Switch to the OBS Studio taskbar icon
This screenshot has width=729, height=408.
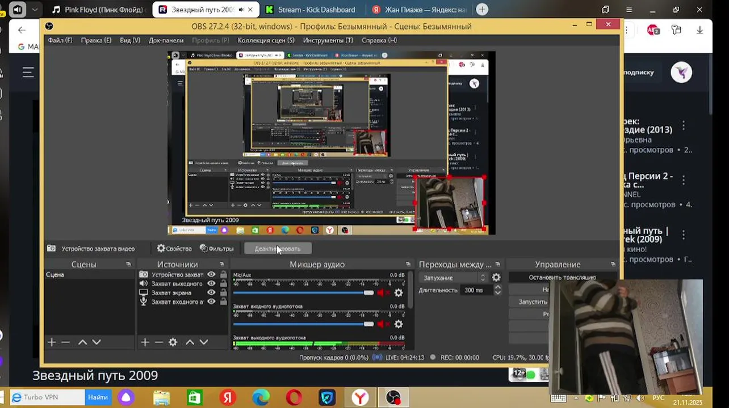pos(393,398)
